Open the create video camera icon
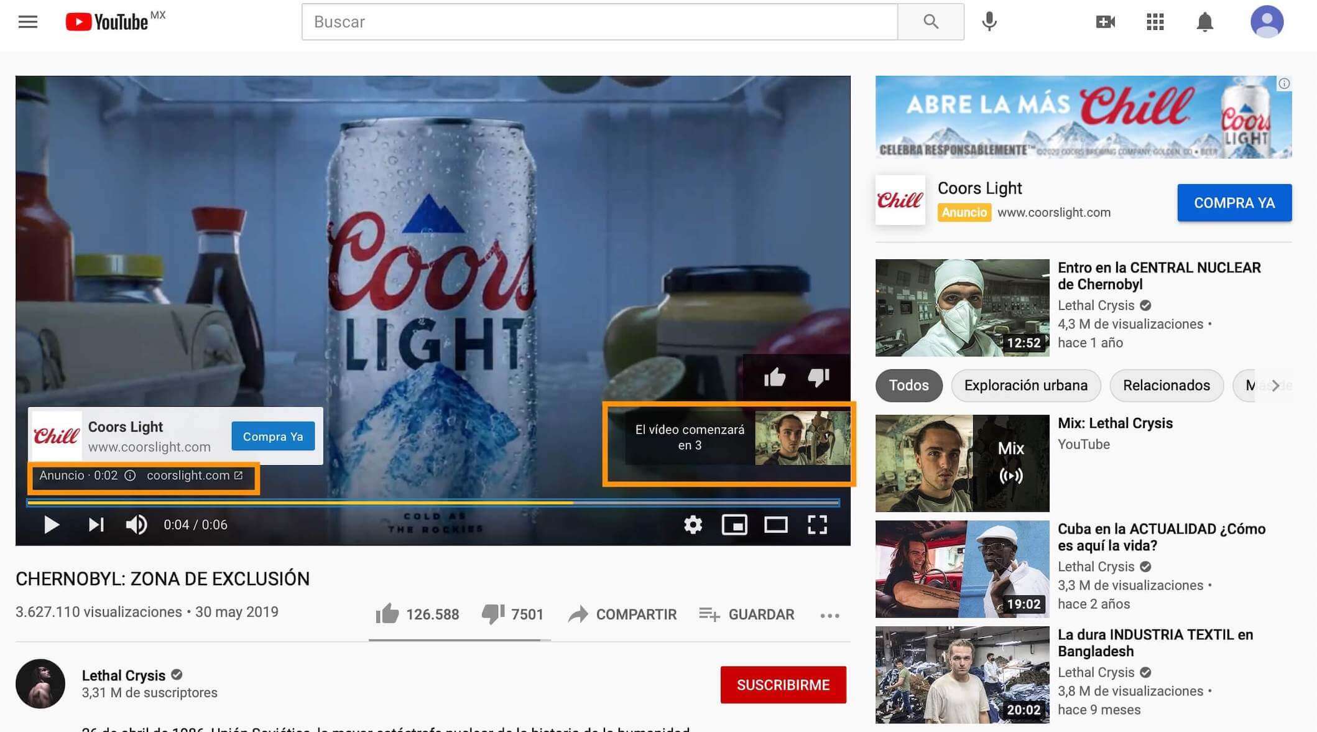 click(1105, 22)
